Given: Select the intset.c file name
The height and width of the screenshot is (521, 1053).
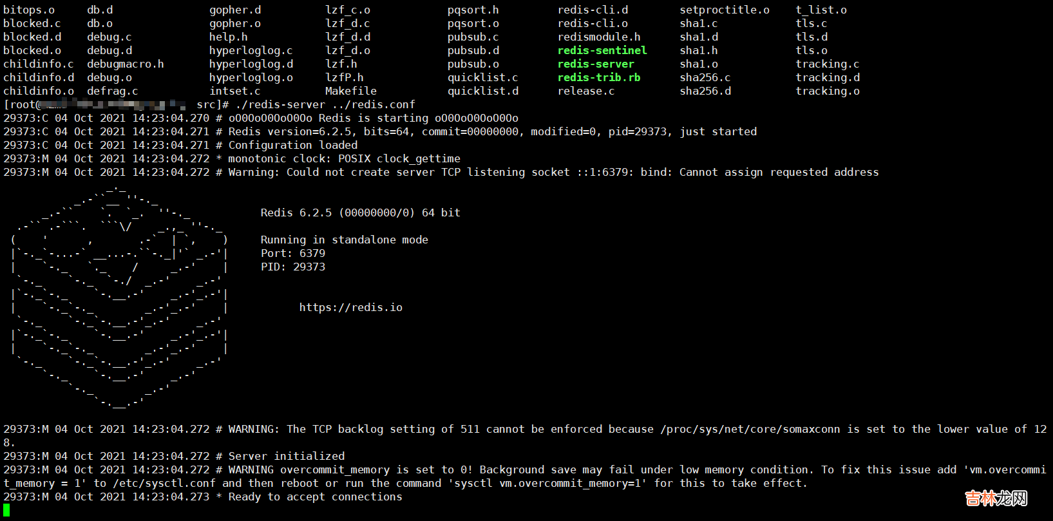Looking at the screenshot, I should pyautogui.click(x=235, y=91).
